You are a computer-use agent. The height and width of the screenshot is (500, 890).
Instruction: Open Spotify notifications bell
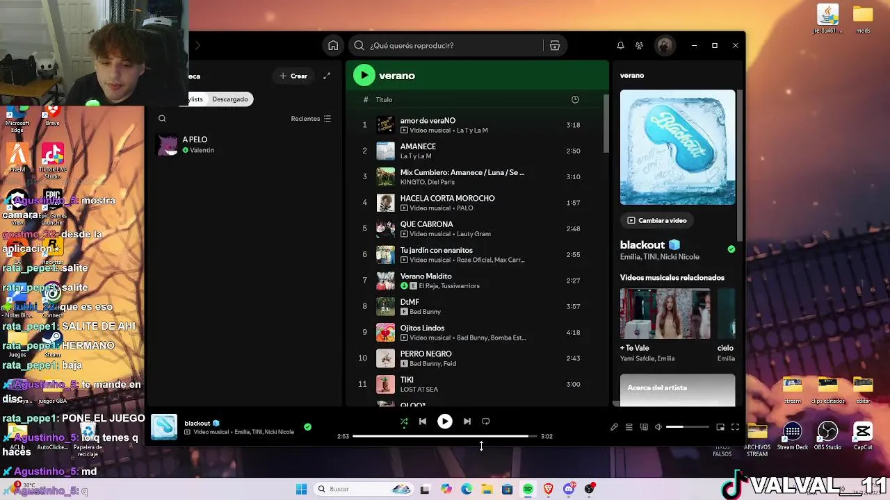point(620,45)
